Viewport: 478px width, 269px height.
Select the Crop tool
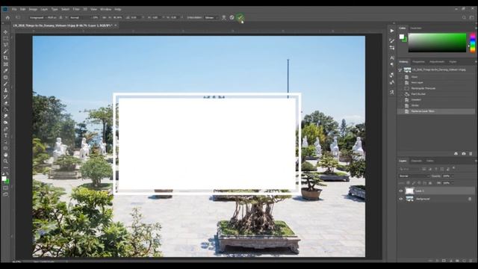click(5, 58)
